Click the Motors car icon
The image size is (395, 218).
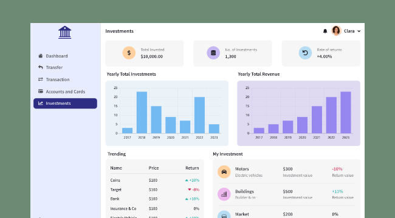(x=224, y=172)
